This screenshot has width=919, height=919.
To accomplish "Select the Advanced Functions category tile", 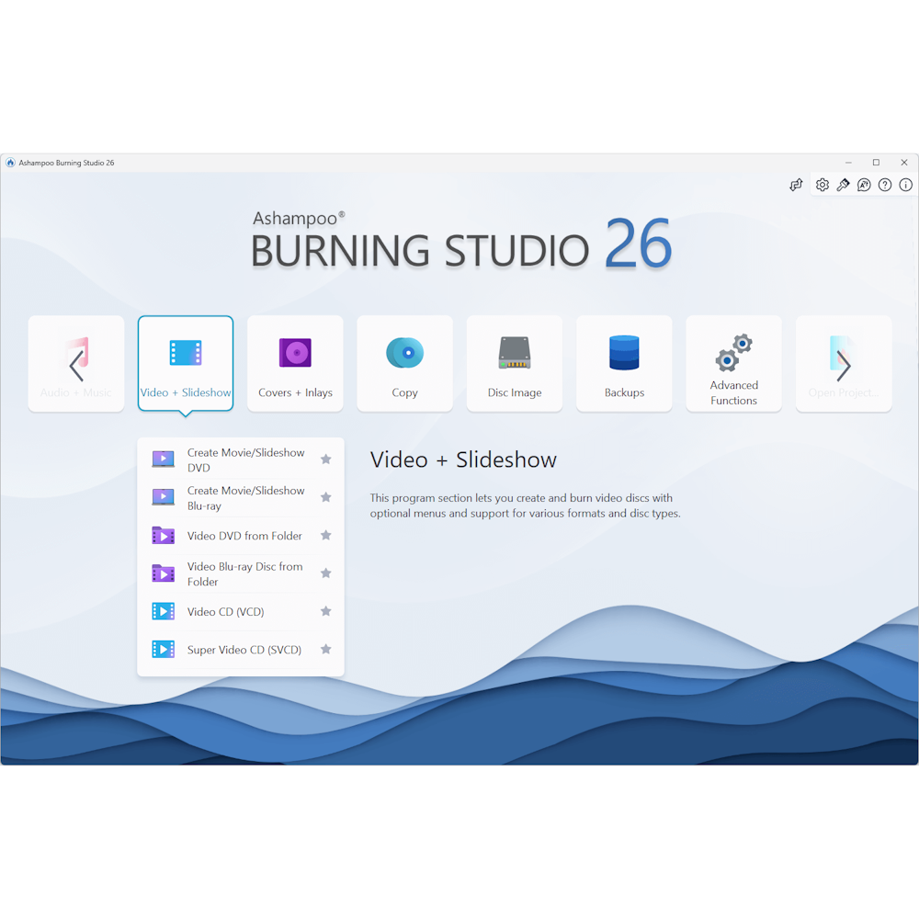I will 733,364.
